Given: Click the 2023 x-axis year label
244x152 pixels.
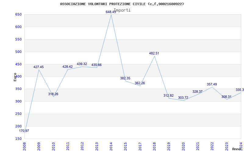Looking at the screenshot, I should [227, 147].
